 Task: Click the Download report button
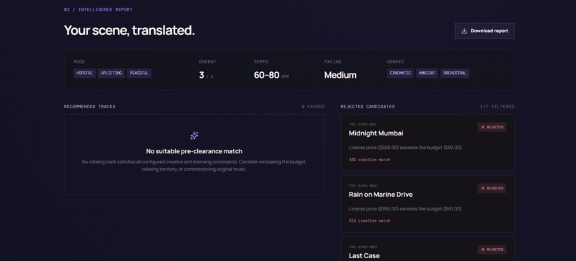(x=485, y=31)
